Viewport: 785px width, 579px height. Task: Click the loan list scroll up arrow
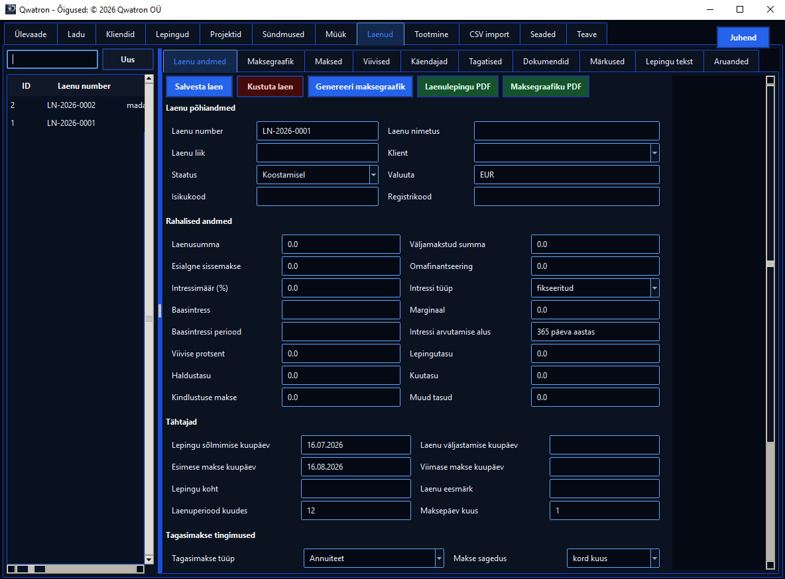click(x=149, y=79)
